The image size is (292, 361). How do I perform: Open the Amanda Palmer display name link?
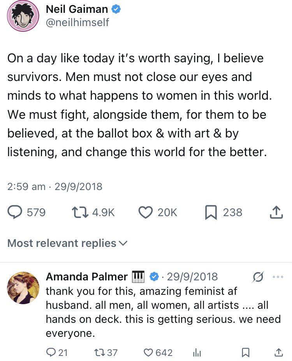(x=86, y=277)
